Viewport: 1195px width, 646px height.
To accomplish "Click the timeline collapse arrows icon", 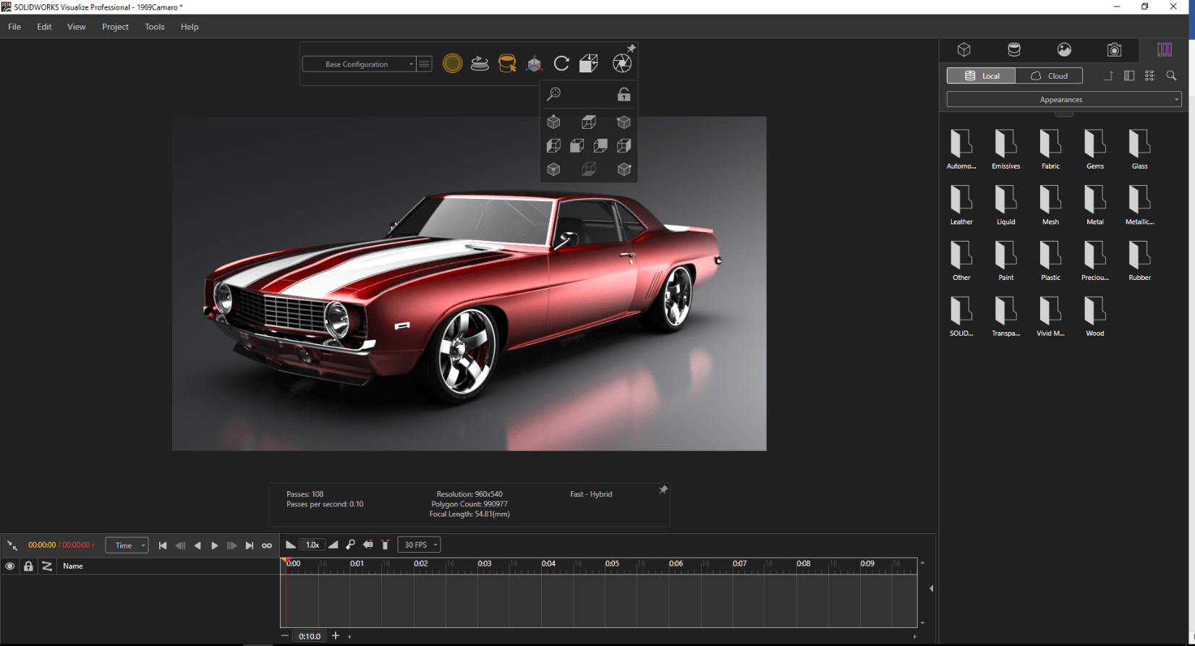I will pos(12,545).
